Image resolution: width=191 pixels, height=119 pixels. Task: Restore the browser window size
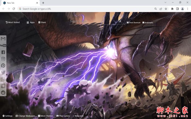[x=180, y=2]
